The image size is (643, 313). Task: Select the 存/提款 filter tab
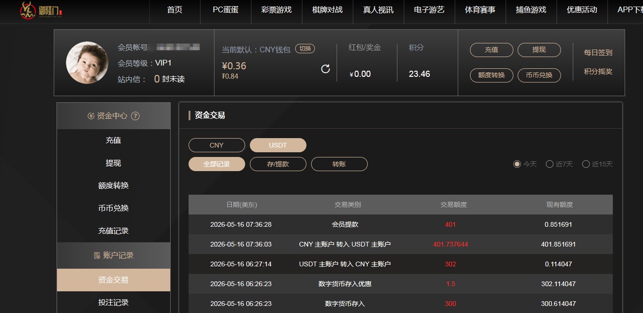coord(278,164)
